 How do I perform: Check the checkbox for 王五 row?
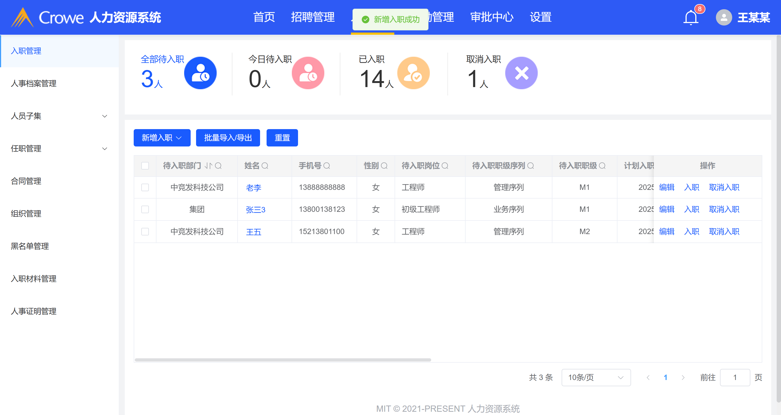point(145,231)
